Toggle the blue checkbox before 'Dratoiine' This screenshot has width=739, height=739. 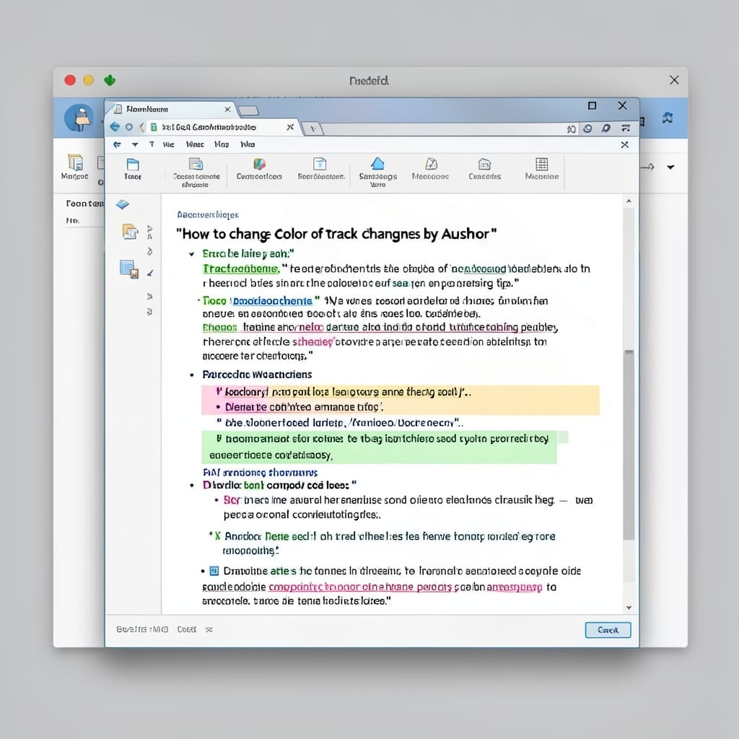tap(214, 572)
